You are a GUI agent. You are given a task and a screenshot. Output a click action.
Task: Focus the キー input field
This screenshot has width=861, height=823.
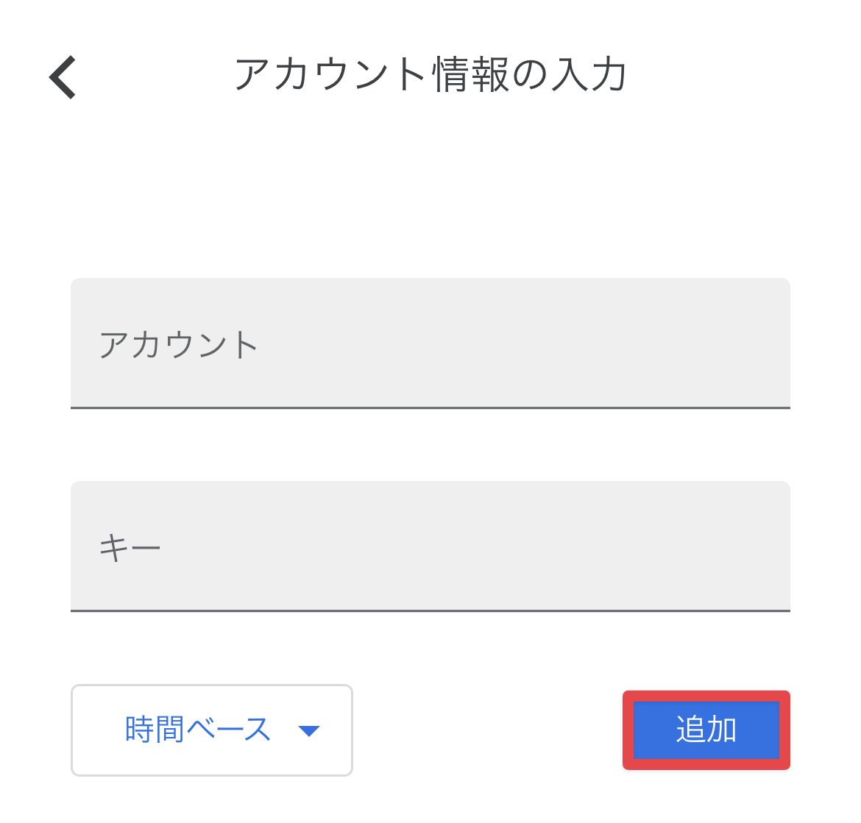431,546
